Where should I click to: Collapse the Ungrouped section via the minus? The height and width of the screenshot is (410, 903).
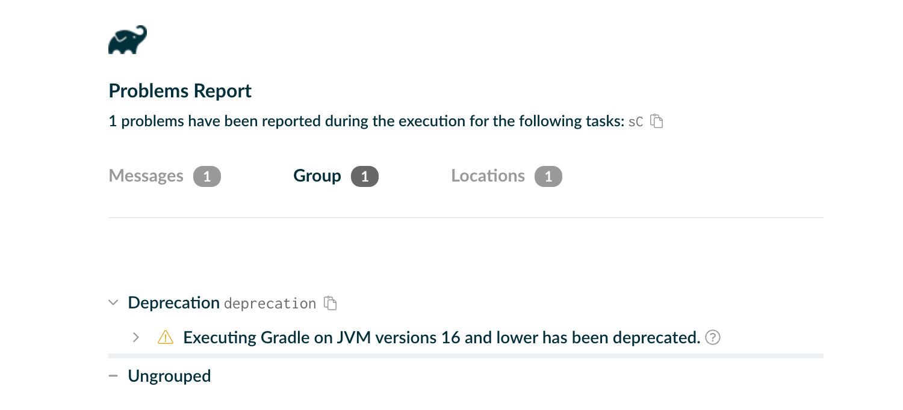113,375
